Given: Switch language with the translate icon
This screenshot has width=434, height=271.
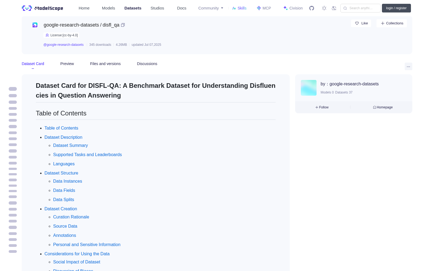Looking at the screenshot, I should pyautogui.click(x=334, y=8).
